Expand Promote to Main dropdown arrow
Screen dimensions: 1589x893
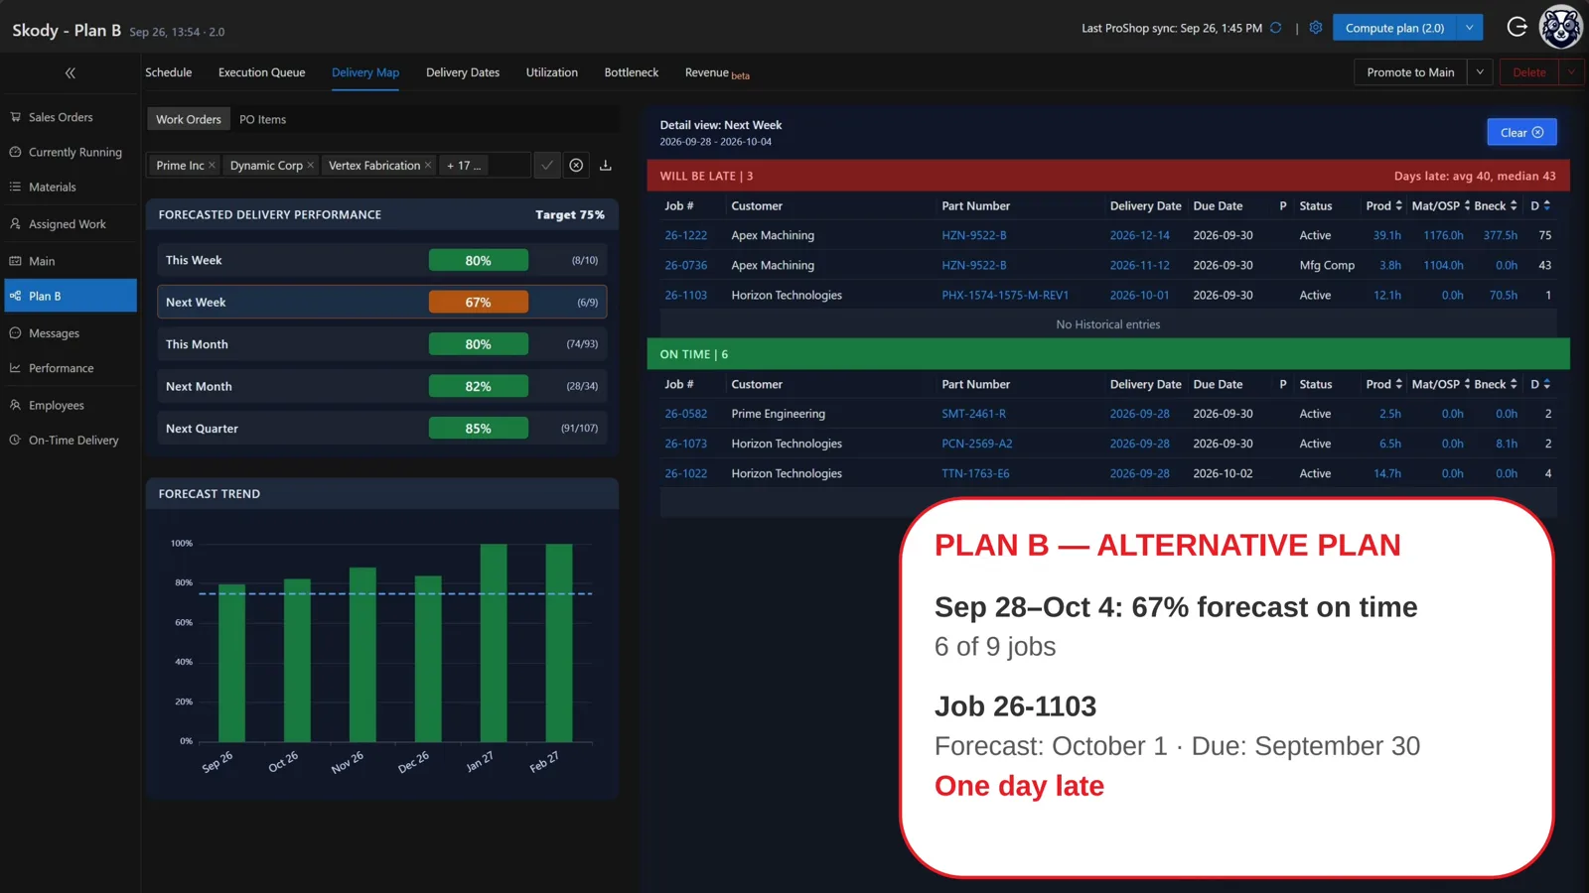coord(1480,72)
